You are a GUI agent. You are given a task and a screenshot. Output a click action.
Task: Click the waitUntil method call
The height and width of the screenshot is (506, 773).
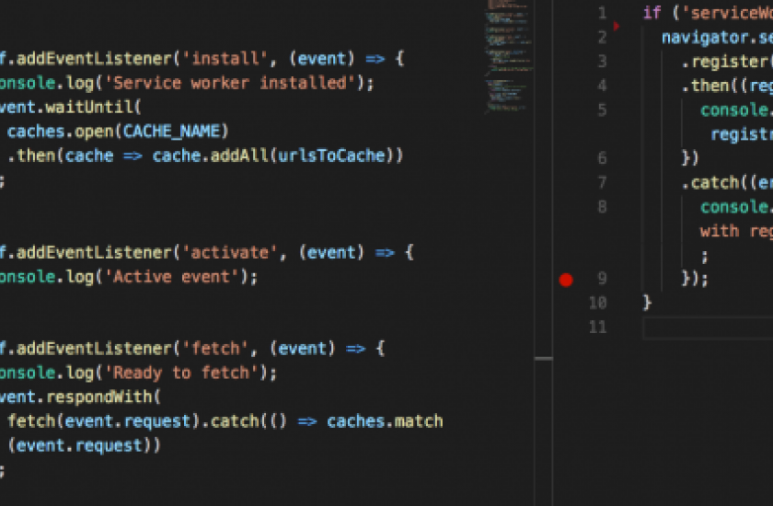click(88, 108)
